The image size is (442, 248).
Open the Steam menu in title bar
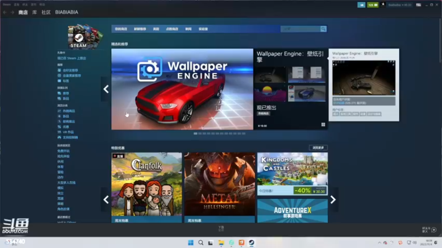point(7,4)
